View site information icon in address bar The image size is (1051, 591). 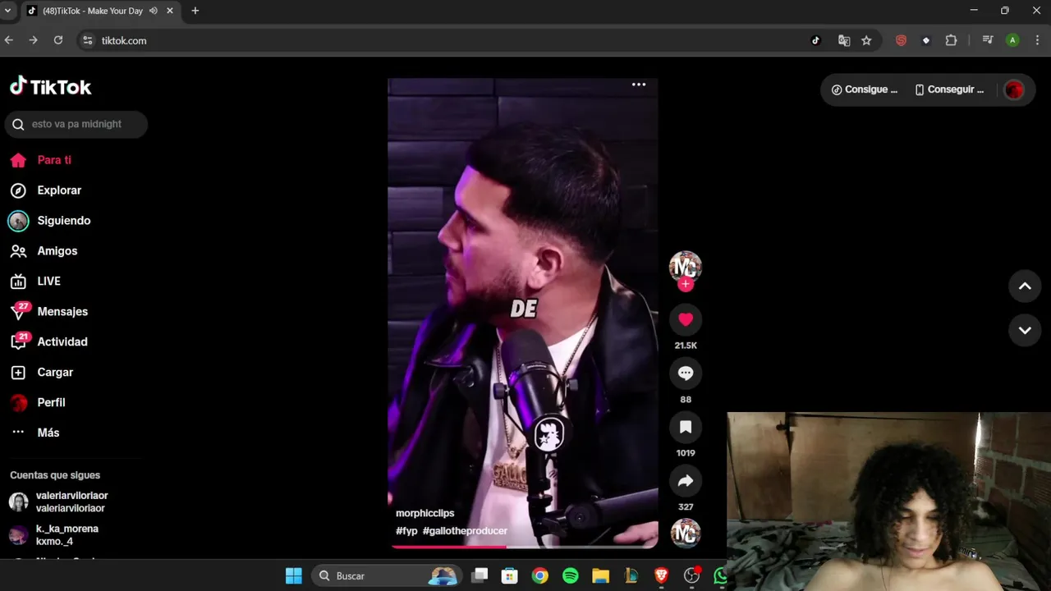[x=88, y=40]
